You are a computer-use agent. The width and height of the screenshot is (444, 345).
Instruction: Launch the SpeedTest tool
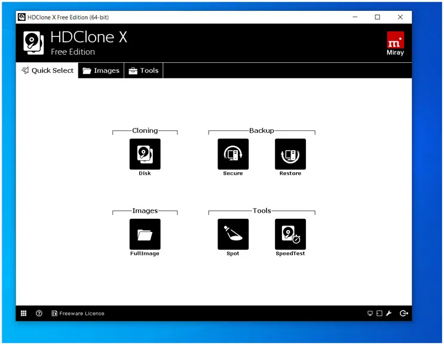[290, 234]
